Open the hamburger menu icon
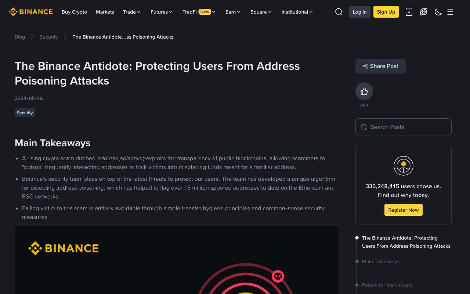Screen dimensions: 470x294 point(450,12)
